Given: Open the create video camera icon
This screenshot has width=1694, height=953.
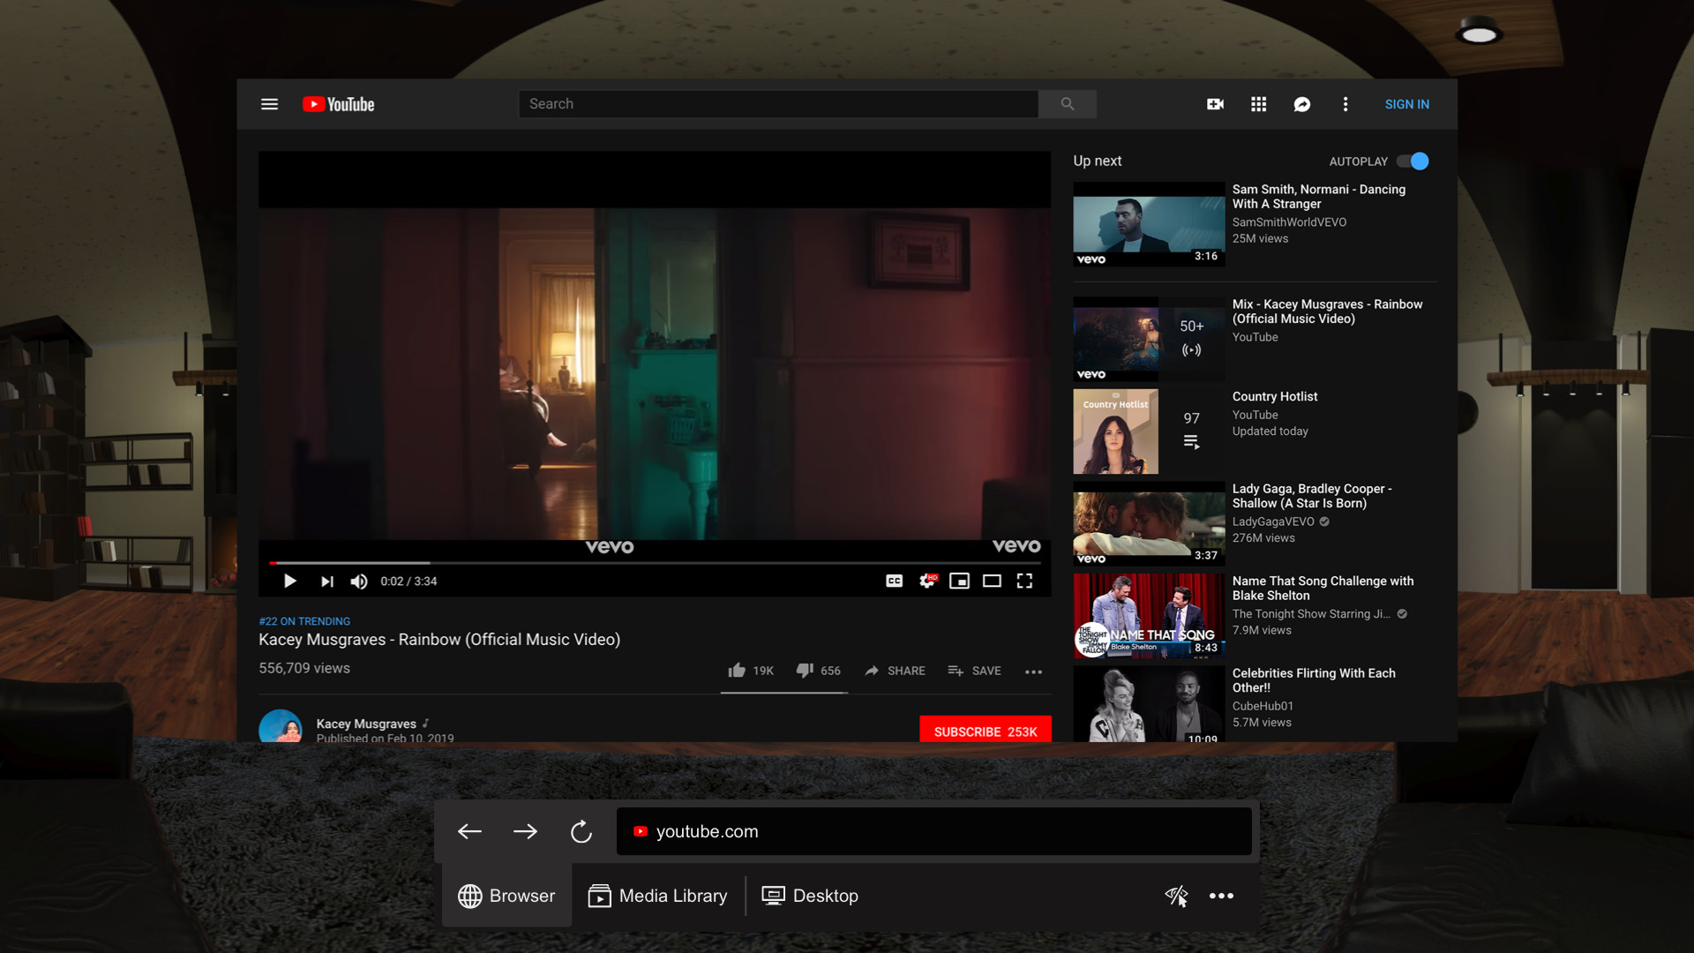Looking at the screenshot, I should point(1215,104).
